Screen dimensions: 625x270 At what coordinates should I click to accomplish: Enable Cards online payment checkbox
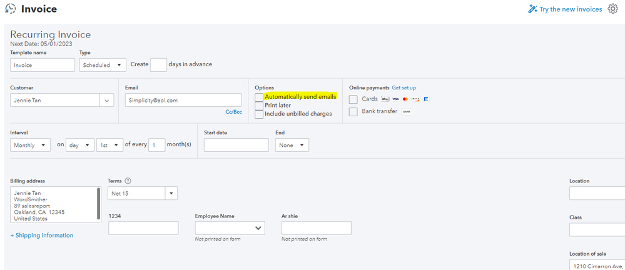pyautogui.click(x=353, y=99)
